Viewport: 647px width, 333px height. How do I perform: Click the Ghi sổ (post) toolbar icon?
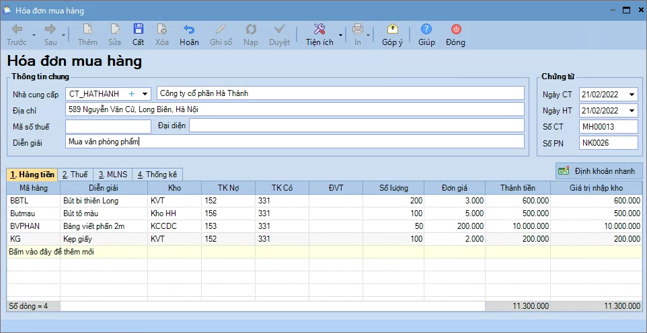point(221,29)
